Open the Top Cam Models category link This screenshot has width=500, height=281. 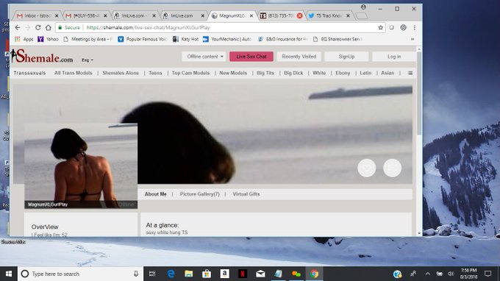190,73
